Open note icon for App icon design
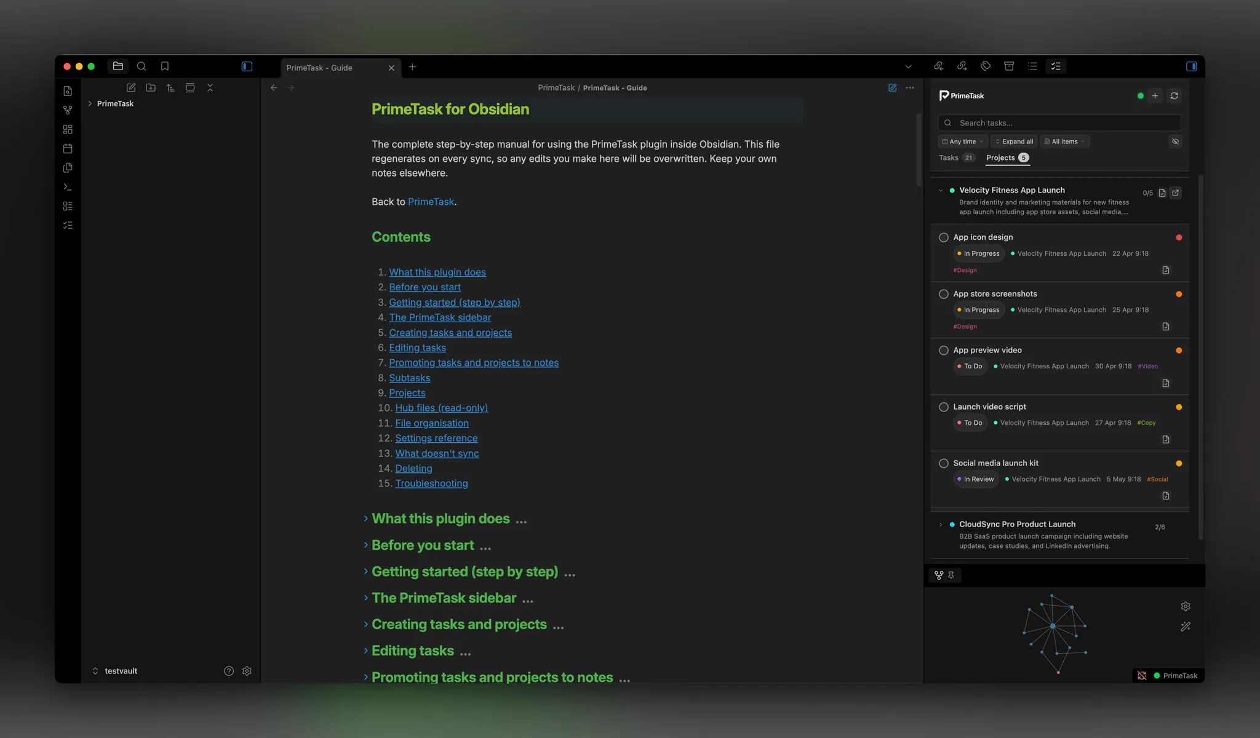The height and width of the screenshot is (738, 1260). click(x=1166, y=271)
